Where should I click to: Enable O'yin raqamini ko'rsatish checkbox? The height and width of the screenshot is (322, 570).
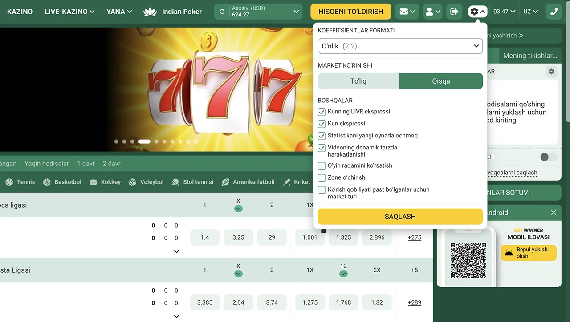point(322,166)
